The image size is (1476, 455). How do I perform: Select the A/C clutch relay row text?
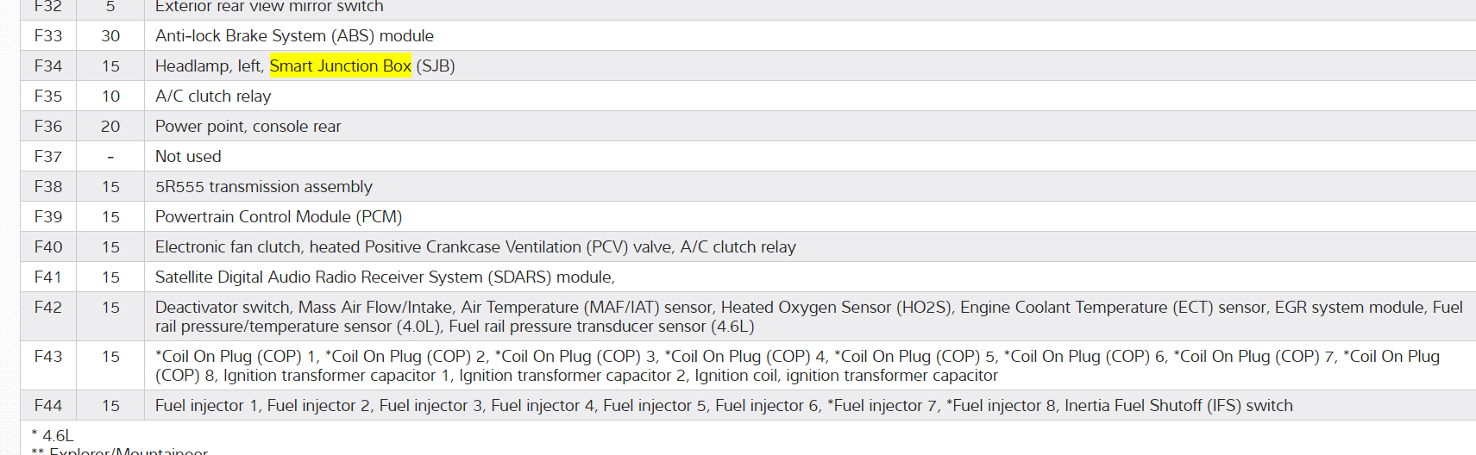pyautogui.click(x=213, y=97)
